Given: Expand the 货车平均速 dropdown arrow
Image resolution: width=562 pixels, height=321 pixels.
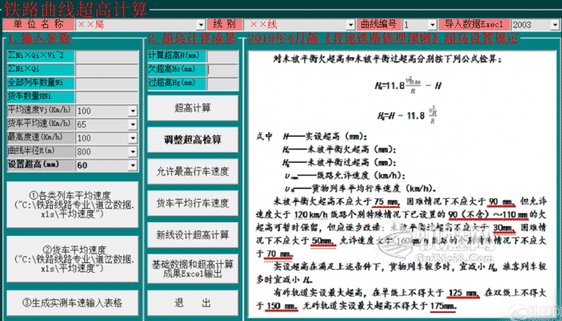Looking at the screenshot, I should pyautogui.click(x=133, y=124).
